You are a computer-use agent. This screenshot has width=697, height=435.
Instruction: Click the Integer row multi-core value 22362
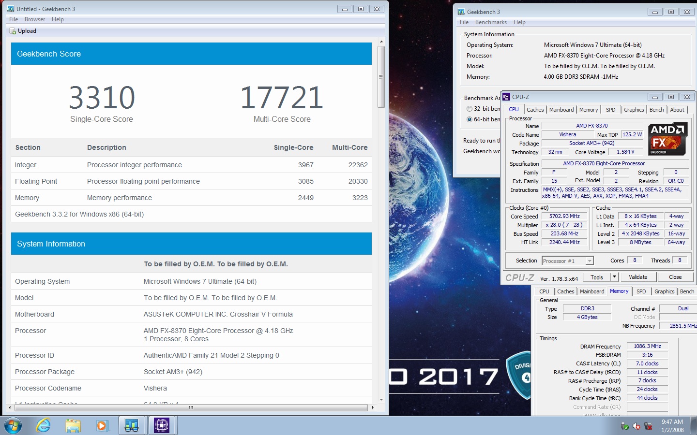pos(358,165)
